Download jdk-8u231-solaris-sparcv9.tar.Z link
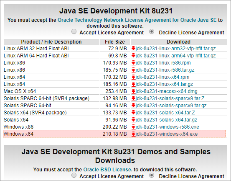Image resolution: width=231 pixels, height=181 pixels. coord(170,98)
